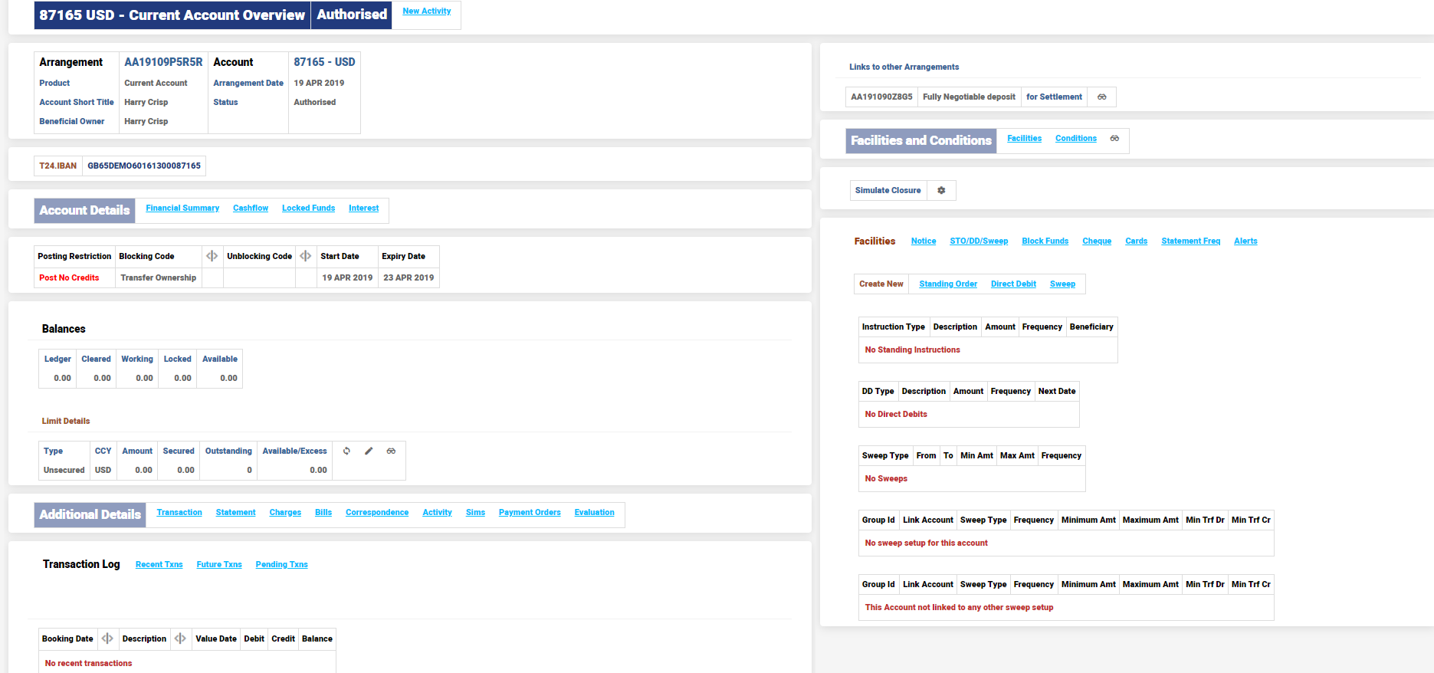Open the Alerts facility tab
This screenshot has height=673, width=1434.
tap(1245, 241)
